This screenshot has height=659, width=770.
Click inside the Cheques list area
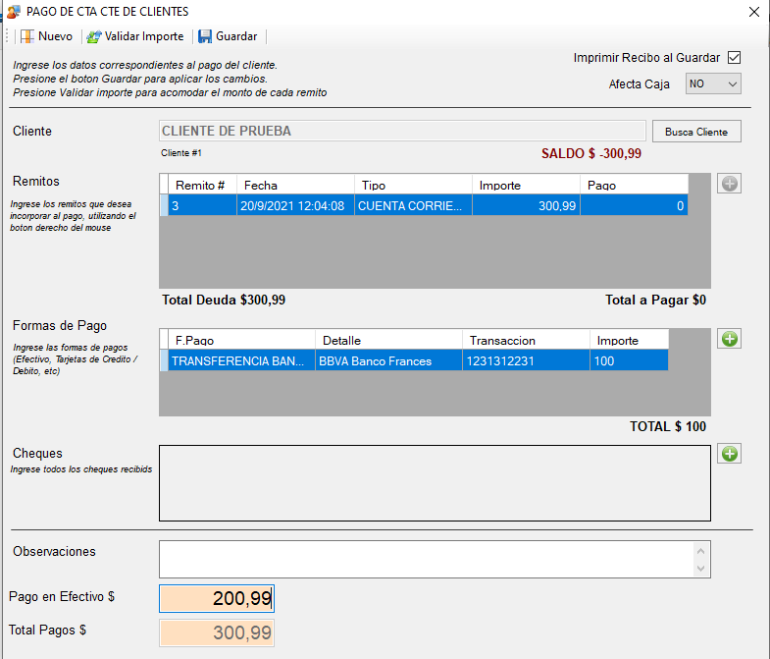coord(434,483)
